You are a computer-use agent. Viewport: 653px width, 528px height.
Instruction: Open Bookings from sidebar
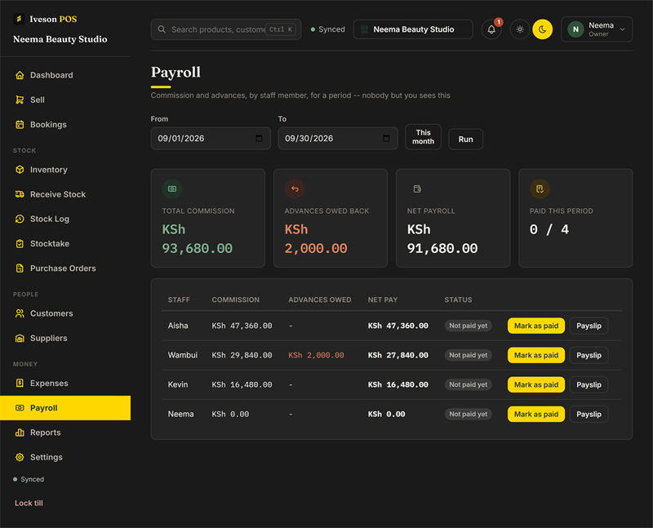65,125
